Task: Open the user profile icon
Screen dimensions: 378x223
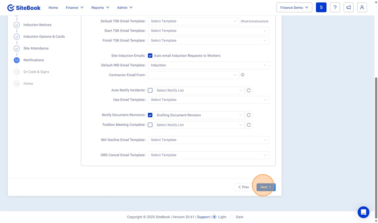Action: coord(362,8)
